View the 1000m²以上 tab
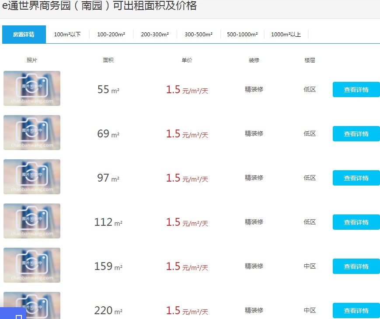Screen dimensions: 380x319 tap(286, 35)
